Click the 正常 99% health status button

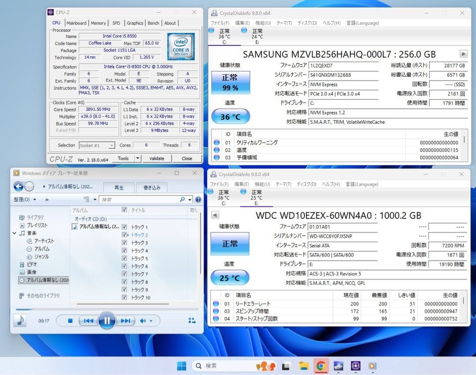pyautogui.click(x=231, y=82)
